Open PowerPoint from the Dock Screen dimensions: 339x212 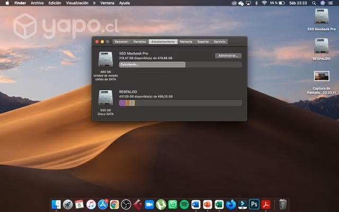208,204
